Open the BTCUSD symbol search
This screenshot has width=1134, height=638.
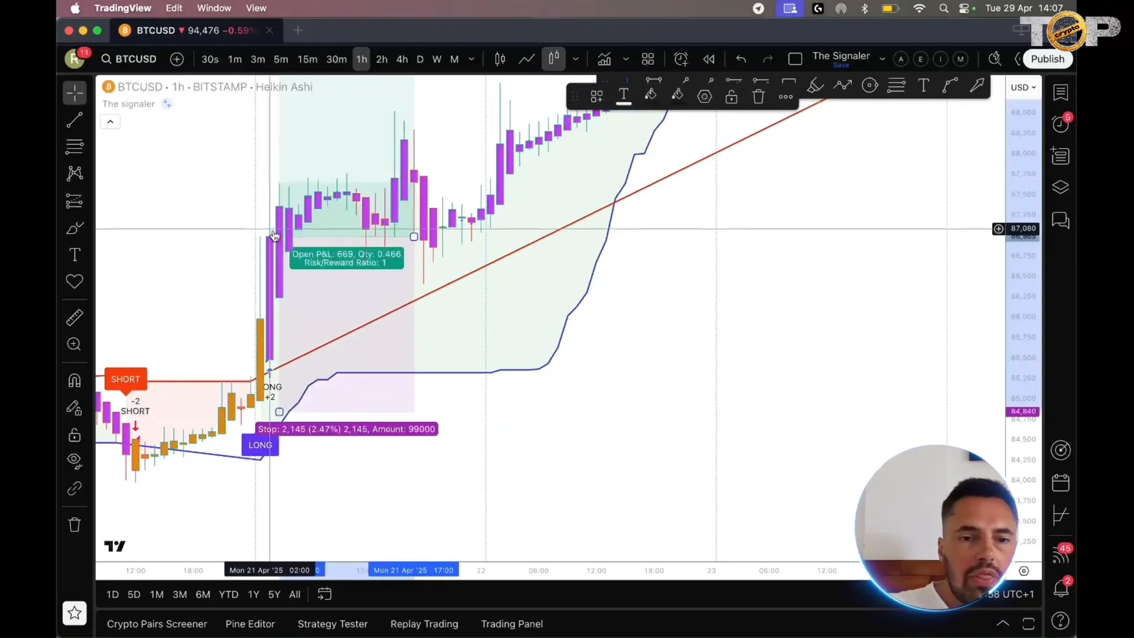coord(129,59)
